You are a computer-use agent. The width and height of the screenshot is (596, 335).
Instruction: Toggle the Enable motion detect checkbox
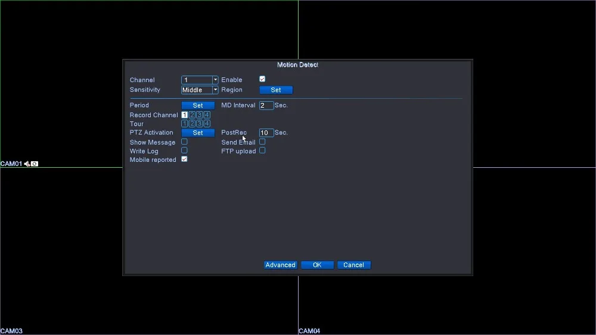coord(262,79)
